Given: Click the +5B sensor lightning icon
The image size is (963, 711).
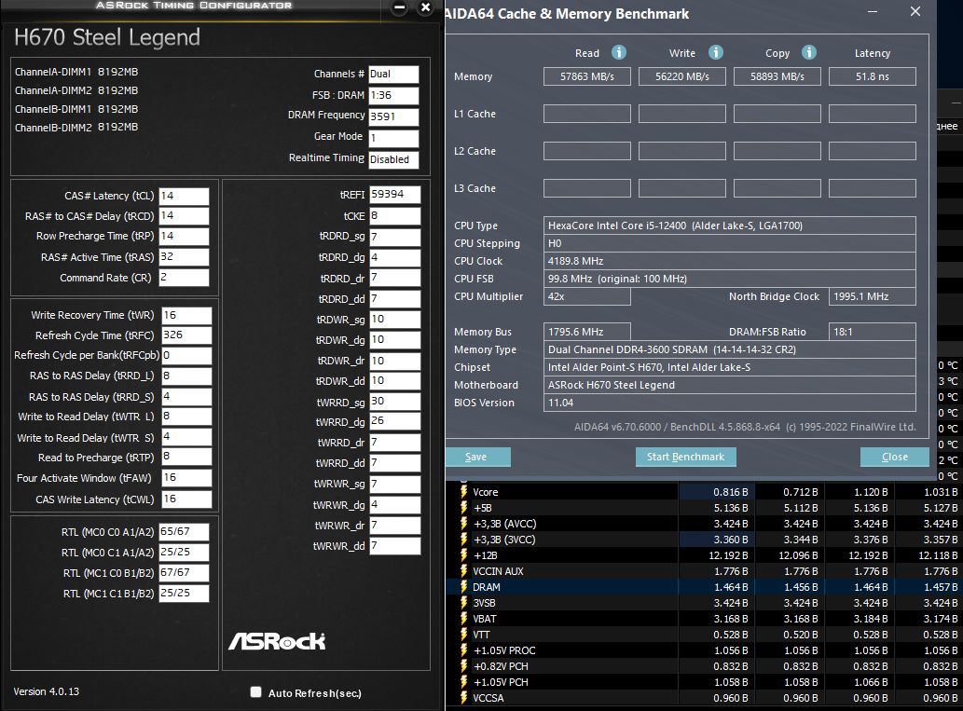Looking at the screenshot, I should 463,508.
